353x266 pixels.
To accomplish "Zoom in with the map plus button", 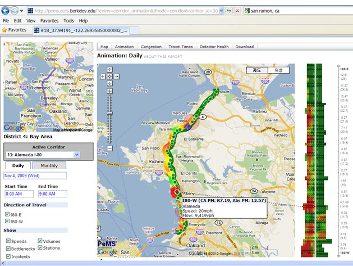I will 111,91.
